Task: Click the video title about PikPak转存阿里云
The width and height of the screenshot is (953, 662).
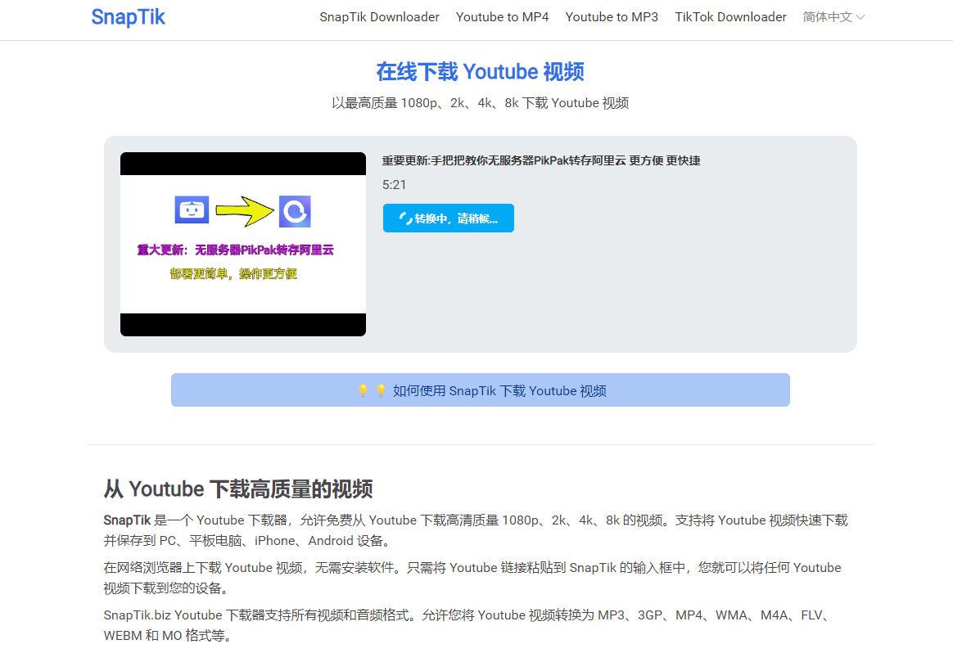Action: coord(540,161)
